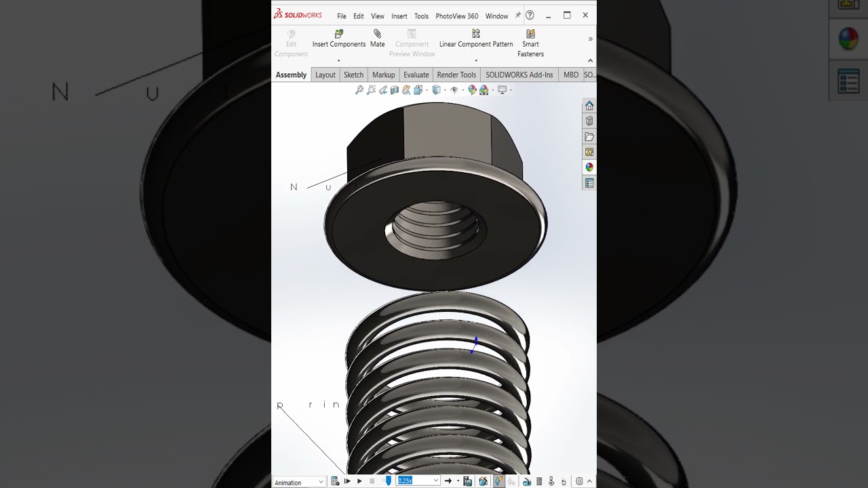
Task: Adjust the animation time slider handle
Action: pos(388,481)
